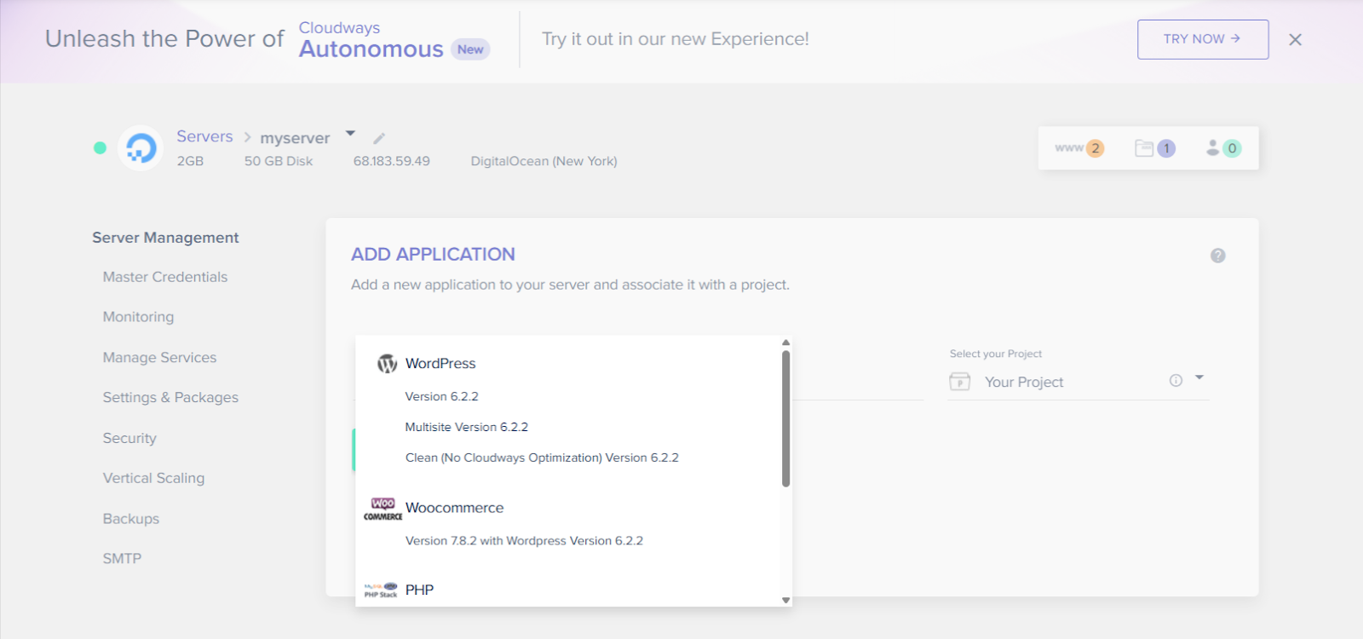1363x639 pixels.
Task: Click scroll-down arrow of application list
Action: 785,601
